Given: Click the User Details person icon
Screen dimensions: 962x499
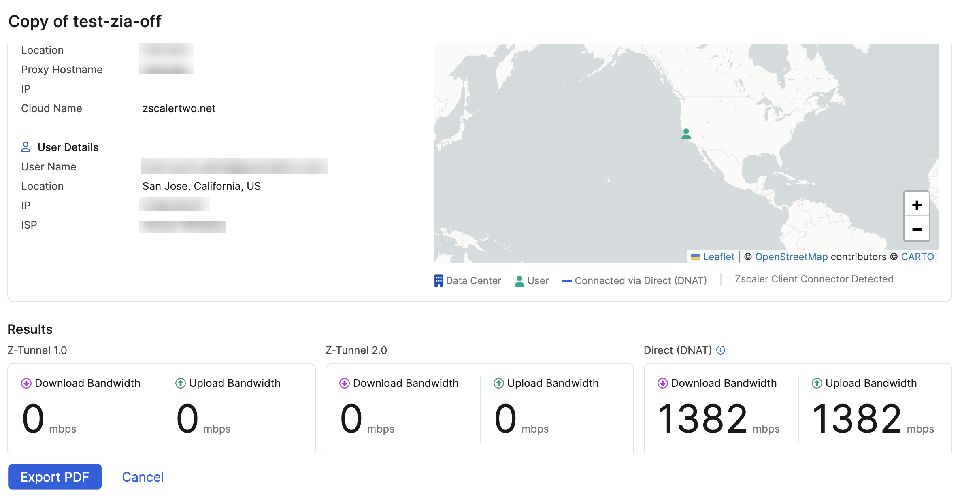Looking at the screenshot, I should click(26, 147).
